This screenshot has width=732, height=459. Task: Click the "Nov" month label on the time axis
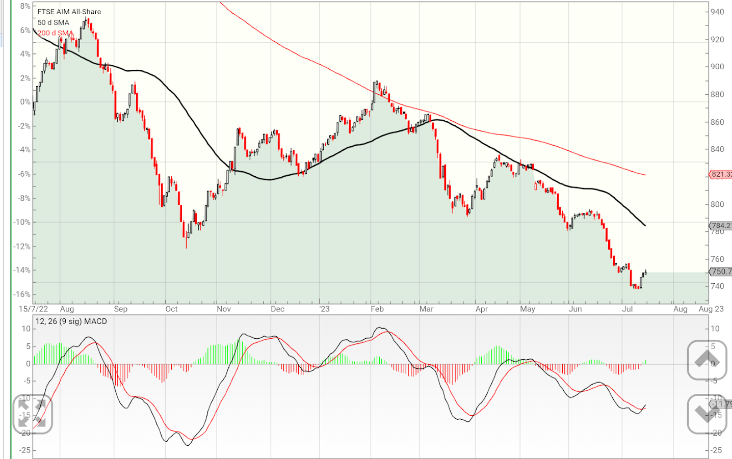224,309
